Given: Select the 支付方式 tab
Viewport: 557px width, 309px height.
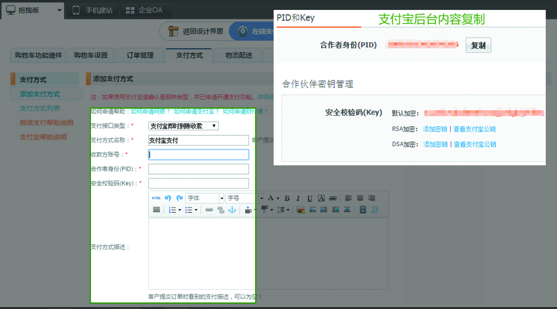Looking at the screenshot, I should [189, 55].
